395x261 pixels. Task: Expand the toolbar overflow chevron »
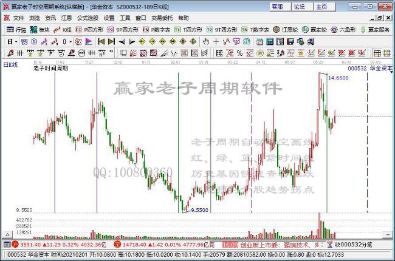click(111, 52)
